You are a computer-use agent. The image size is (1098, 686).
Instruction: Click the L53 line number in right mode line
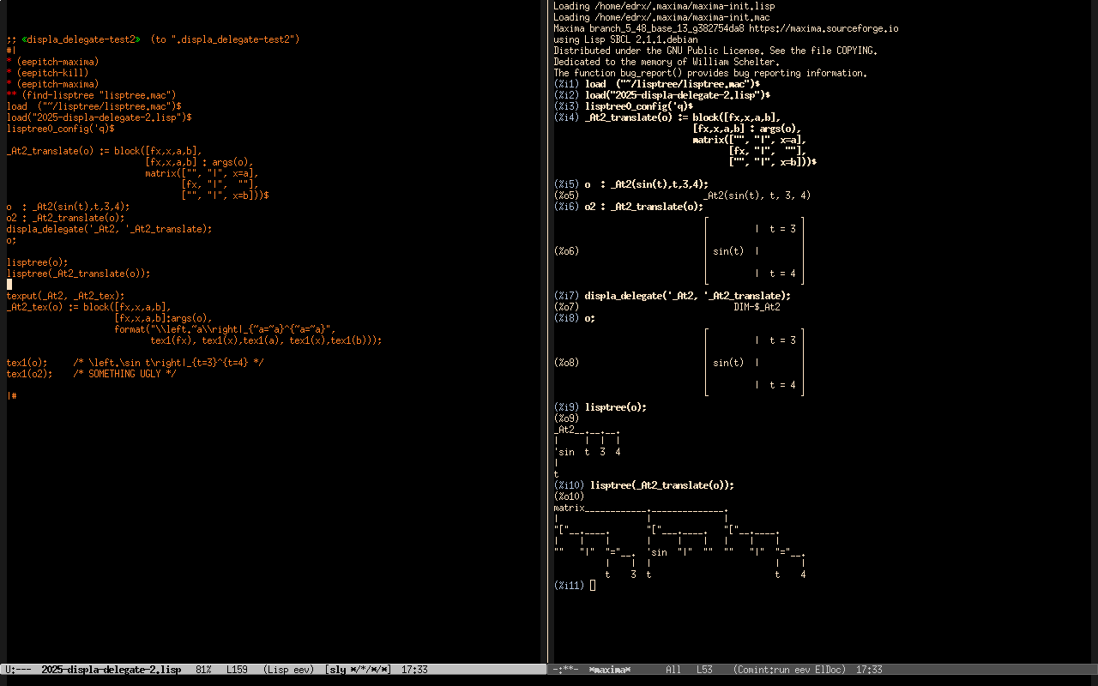tap(704, 670)
